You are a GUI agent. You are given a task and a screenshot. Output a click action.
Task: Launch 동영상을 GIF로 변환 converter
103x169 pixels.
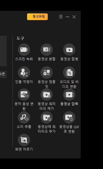tap(69, 117)
